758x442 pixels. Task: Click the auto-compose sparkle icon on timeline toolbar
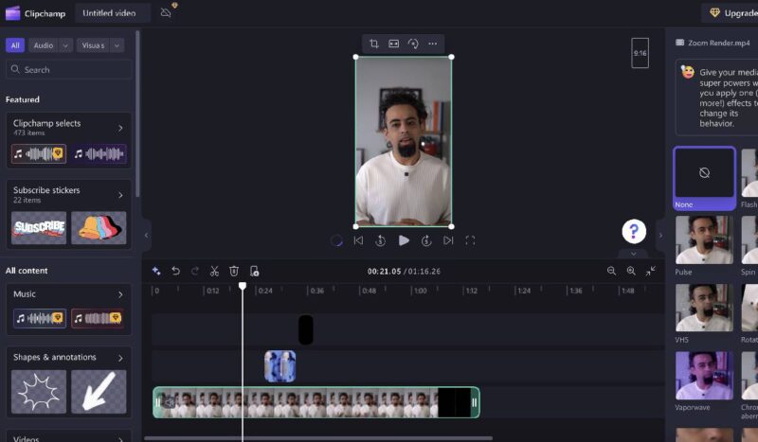[156, 271]
